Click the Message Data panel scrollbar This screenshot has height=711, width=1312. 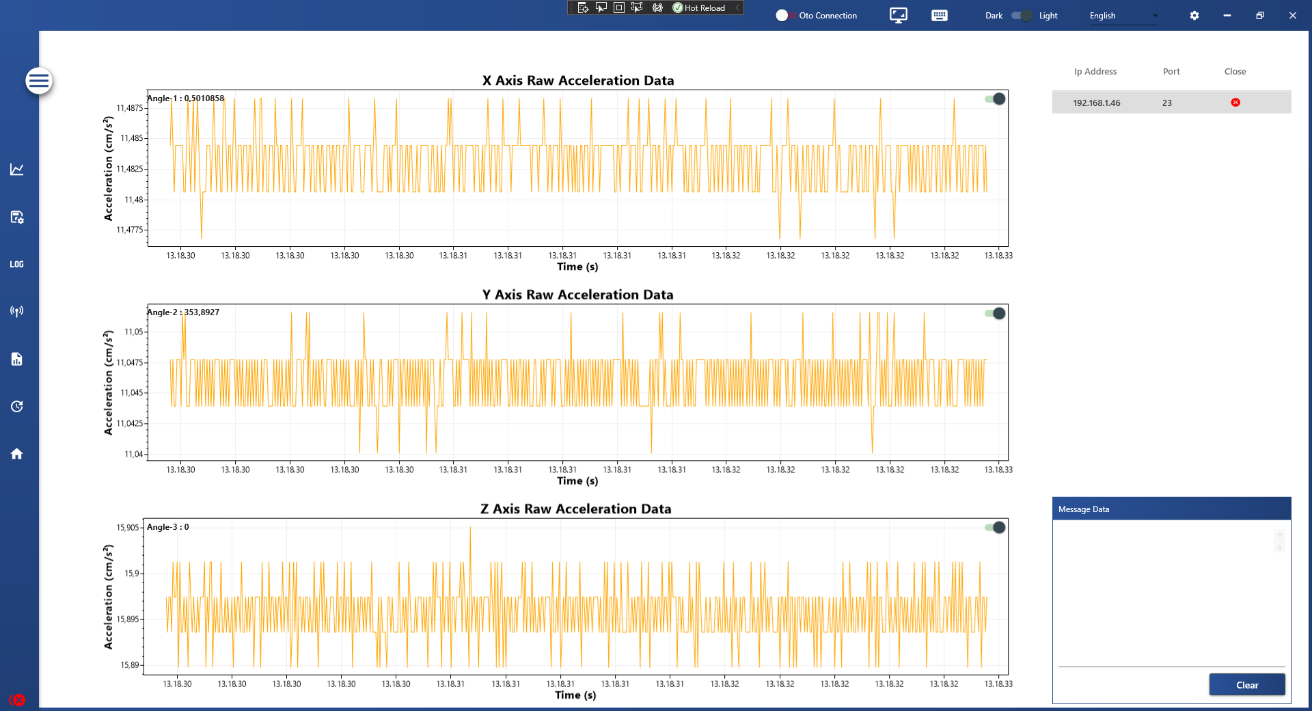(1279, 542)
